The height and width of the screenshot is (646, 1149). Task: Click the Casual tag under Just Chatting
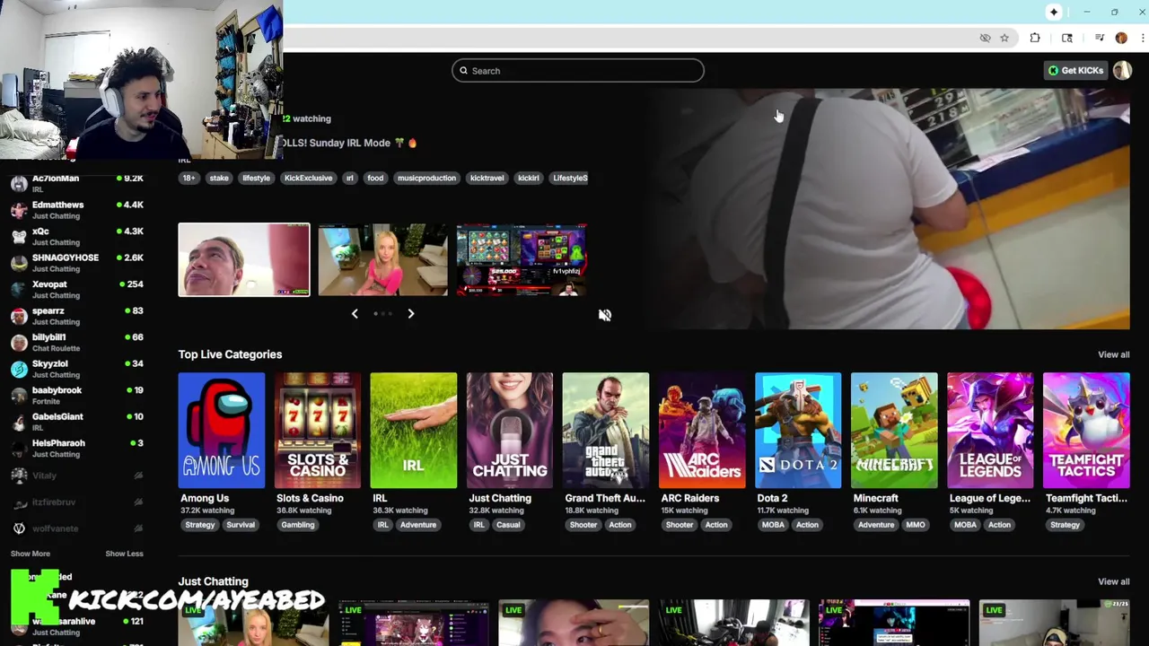(508, 525)
